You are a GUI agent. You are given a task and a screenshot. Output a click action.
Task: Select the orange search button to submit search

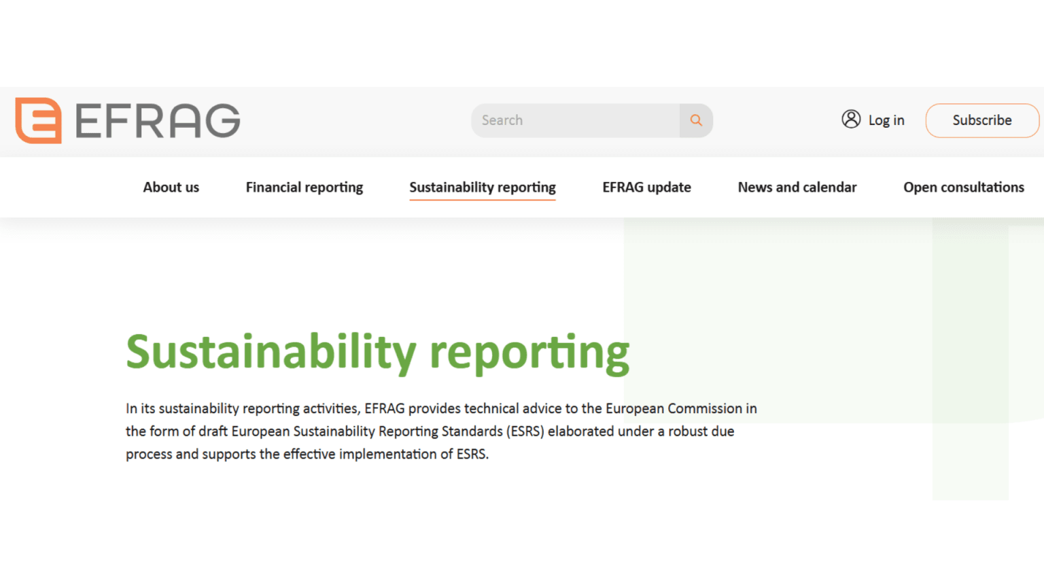695,120
